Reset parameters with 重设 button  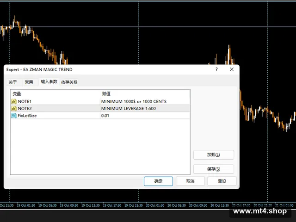pyautogui.click(x=222, y=181)
